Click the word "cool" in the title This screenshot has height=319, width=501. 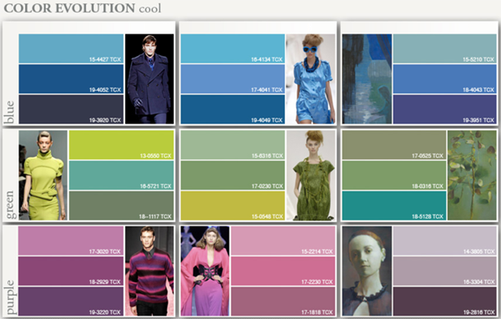(x=149, y=9)
